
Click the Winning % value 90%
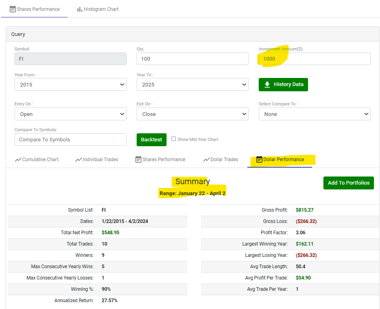106,289
